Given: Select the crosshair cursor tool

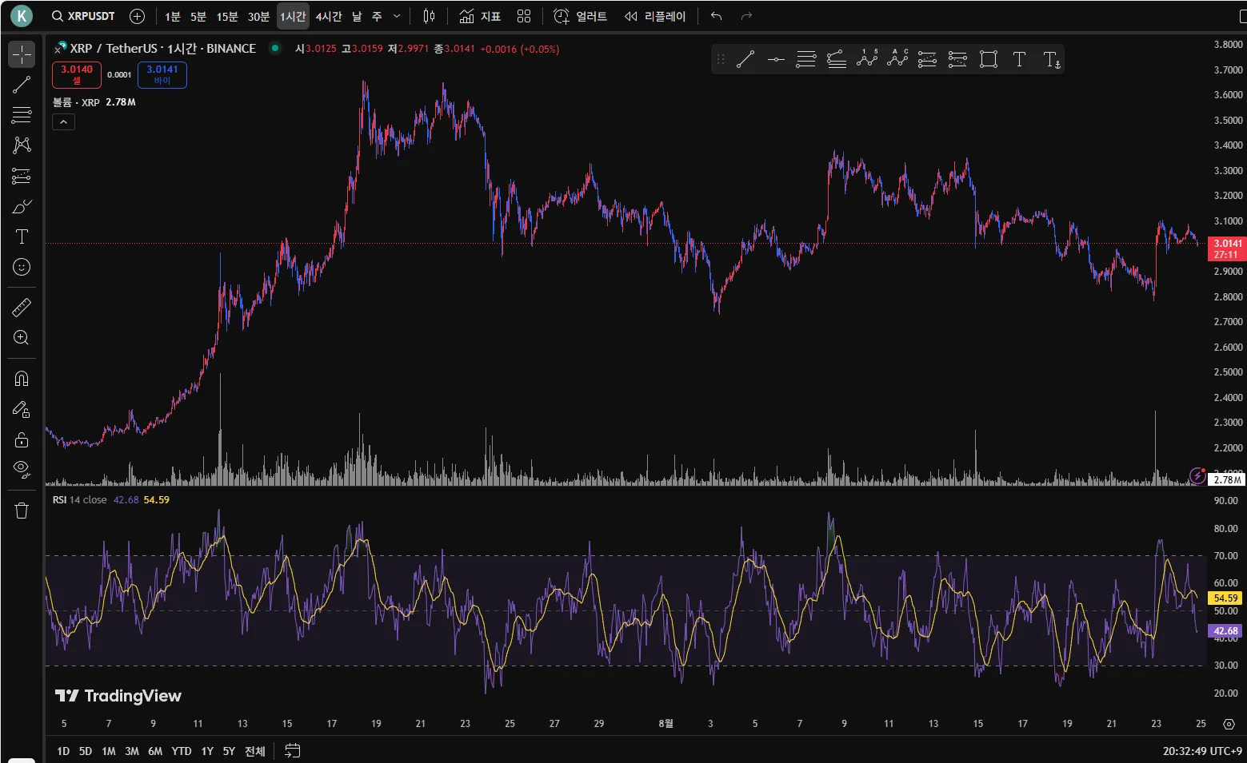Looking at the screenshot, I should click(22, 54).
